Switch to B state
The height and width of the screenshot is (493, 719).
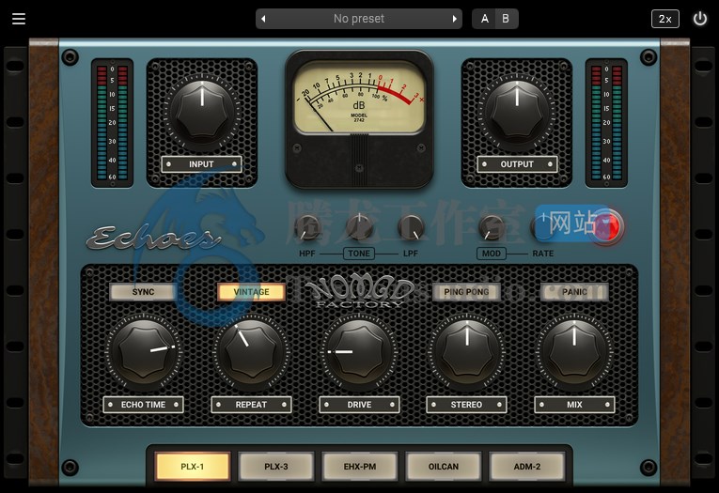click(x=506, y=19)
